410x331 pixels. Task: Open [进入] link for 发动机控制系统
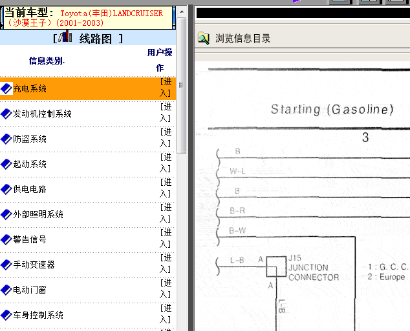(166, 112)
